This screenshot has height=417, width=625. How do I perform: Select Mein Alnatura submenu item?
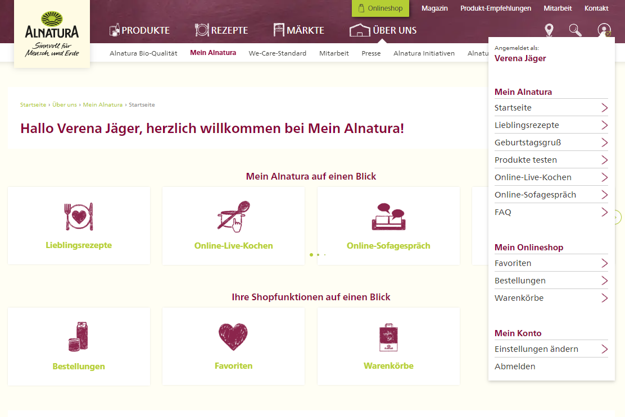coord(213,53)
